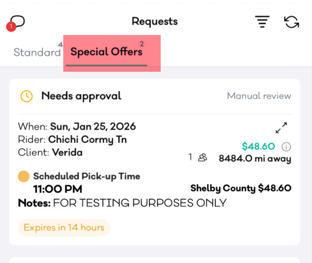Click the Requests page title
The height and width of the screenshot is (263, 312).
tap(154, 21)
